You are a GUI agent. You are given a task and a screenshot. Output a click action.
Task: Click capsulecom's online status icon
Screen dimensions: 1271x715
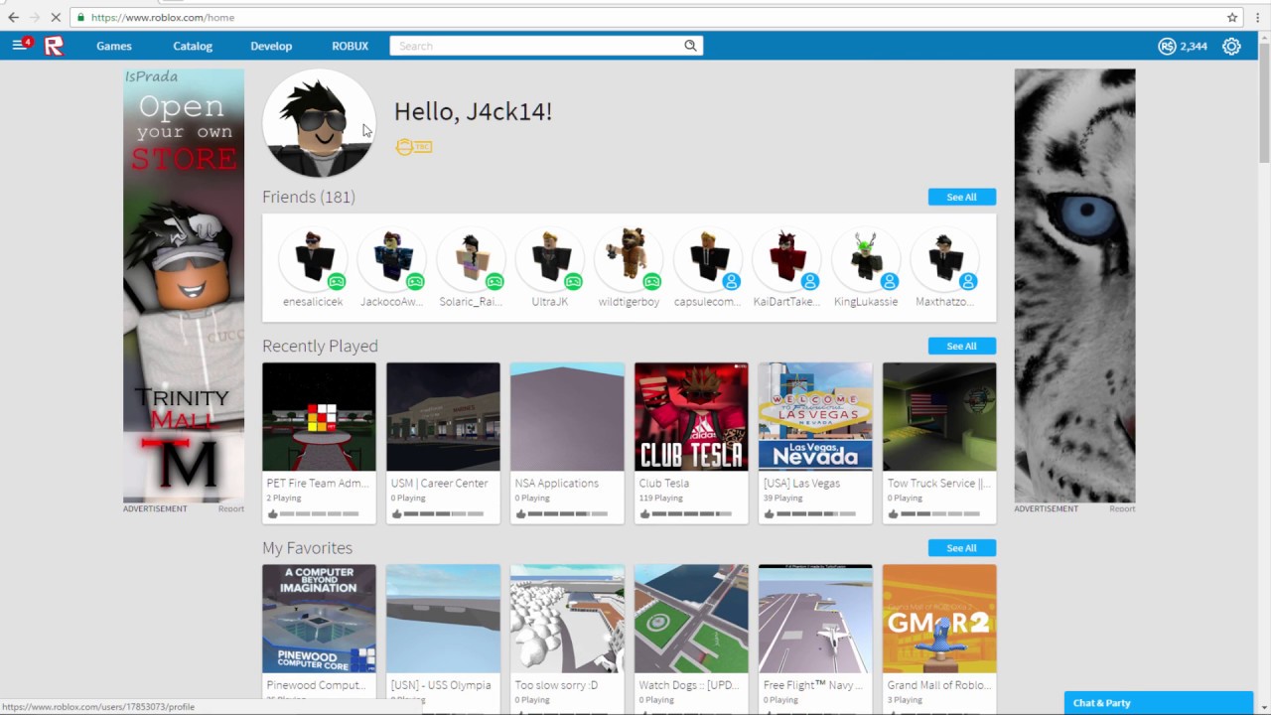[x=731, y=281]
